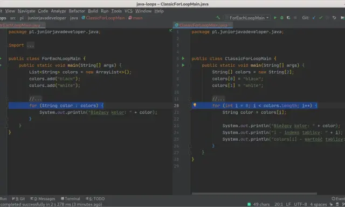This screenshot has width=345, height=207.
Task: Collapse the for loop fold in right editor gutter
Action: (189, 106)
